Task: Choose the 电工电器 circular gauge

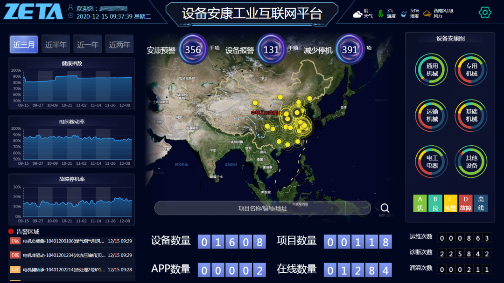Action: click(432, 162)
